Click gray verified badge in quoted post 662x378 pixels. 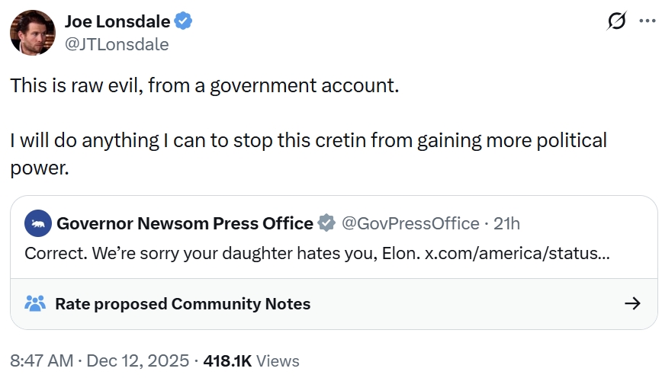coord(326,223)
